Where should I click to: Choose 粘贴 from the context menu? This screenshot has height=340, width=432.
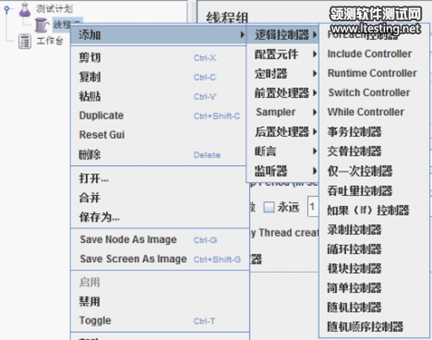tap(158, 96)
